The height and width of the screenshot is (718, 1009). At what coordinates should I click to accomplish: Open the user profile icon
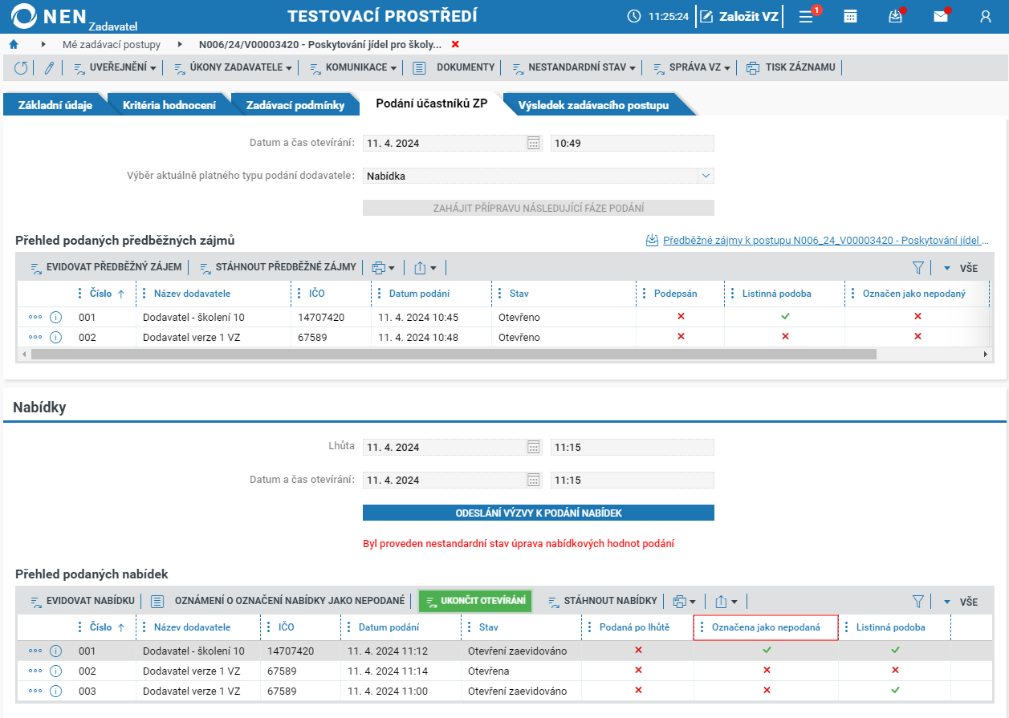(986, 16)
